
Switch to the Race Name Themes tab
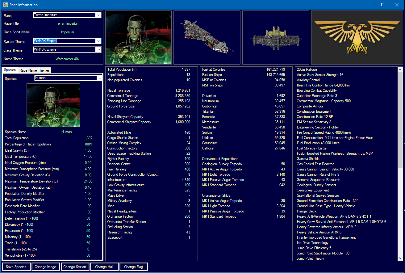coord(34,70)
